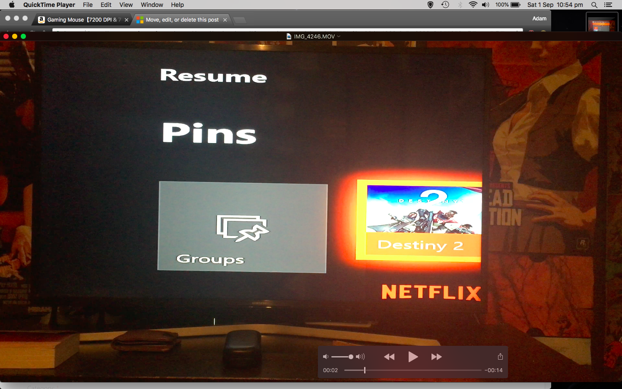Screen dimensions: 622x389
Task: Open the Edit menu
Action: click(106, 5)
